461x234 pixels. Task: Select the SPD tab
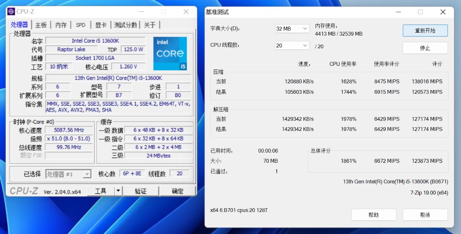pos(81,25)
